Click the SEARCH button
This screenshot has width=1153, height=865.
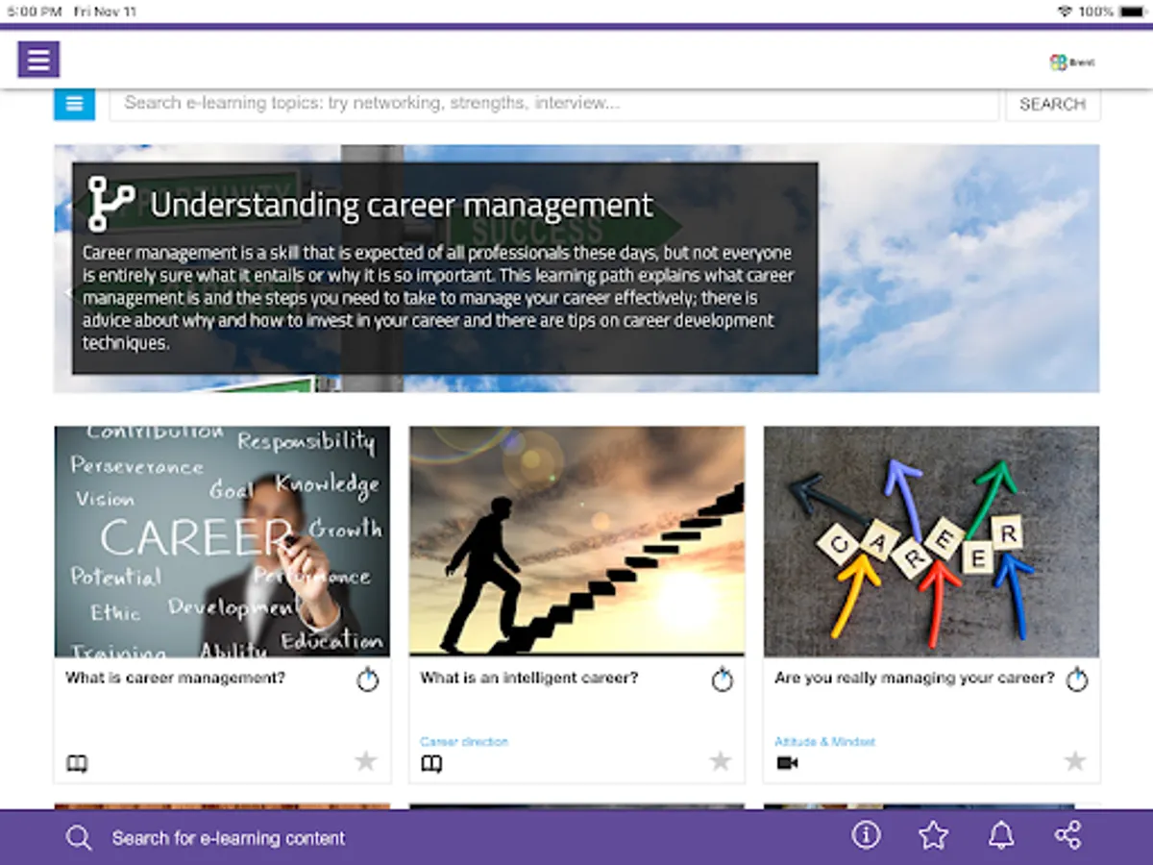click(1052, 104)
